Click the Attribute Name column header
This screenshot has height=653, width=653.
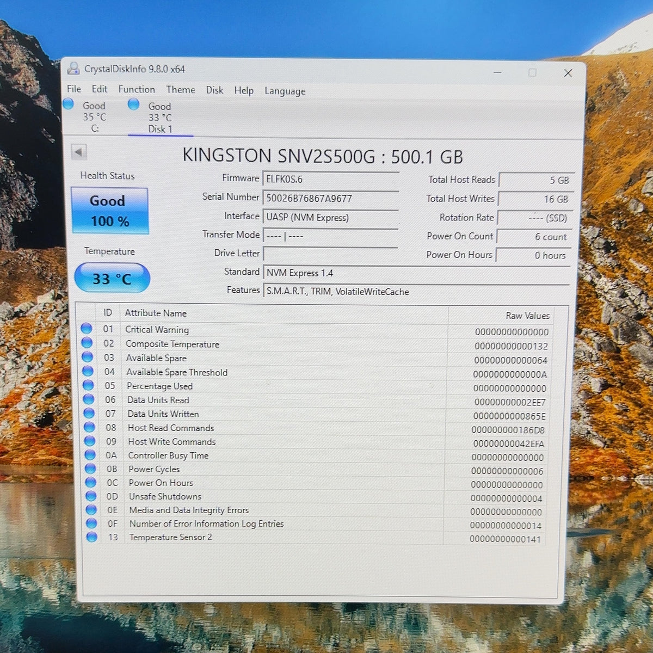click(x=156, y=313)
